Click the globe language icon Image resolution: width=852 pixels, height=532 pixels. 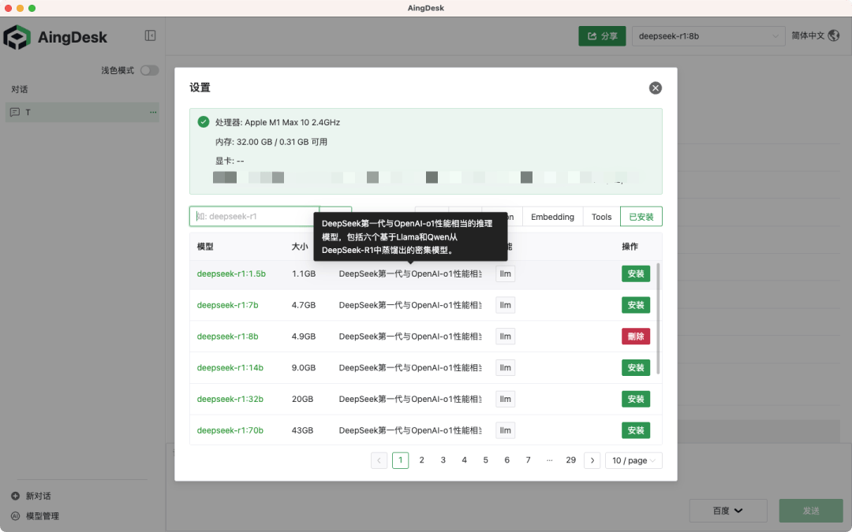(x=834, y=35)
